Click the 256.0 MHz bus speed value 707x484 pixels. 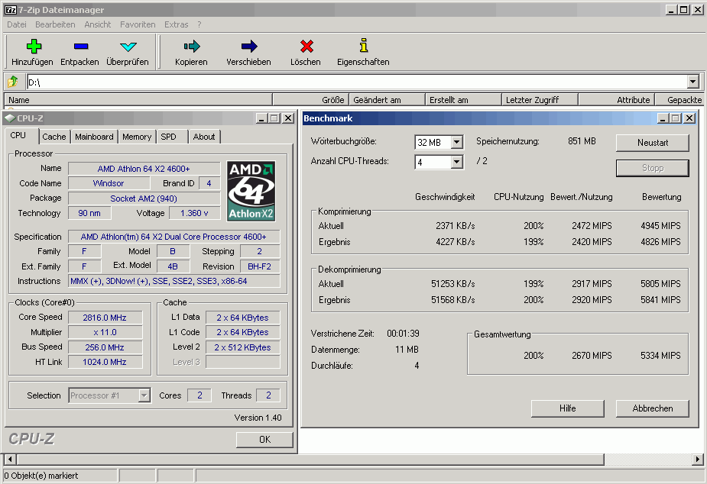105,347
